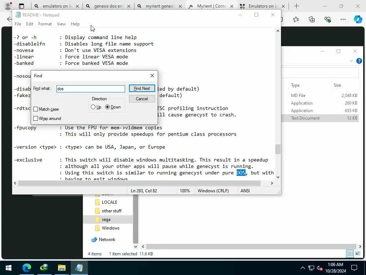The image size is (366, 275).
Task: Expand the Explorer ribbon chevron
Action: (x=351, y=61)
